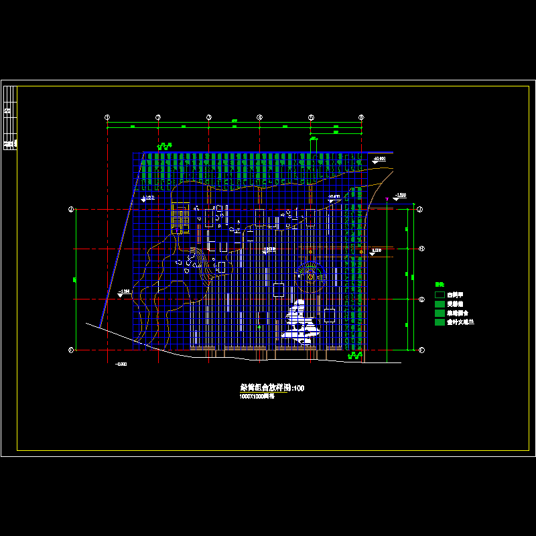This screenshot has width=536, height=536.
Task: Select the -6.000 elevation label
Action: click(x=121, y=365)
